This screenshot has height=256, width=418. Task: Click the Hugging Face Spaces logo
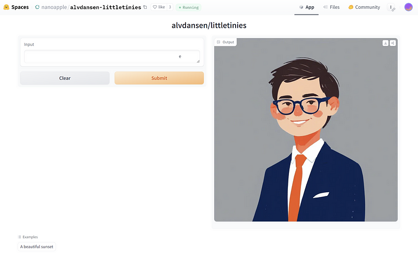[x=6, y=7]
